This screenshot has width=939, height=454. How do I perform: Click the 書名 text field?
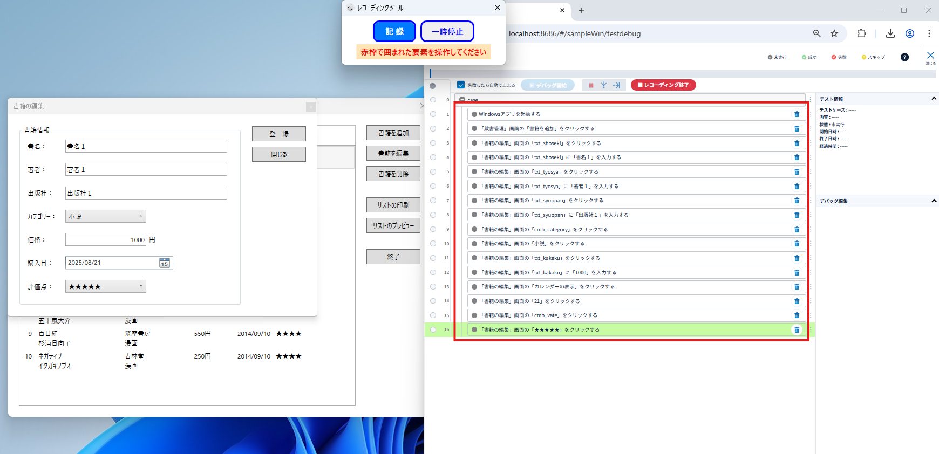pos(146,146)
